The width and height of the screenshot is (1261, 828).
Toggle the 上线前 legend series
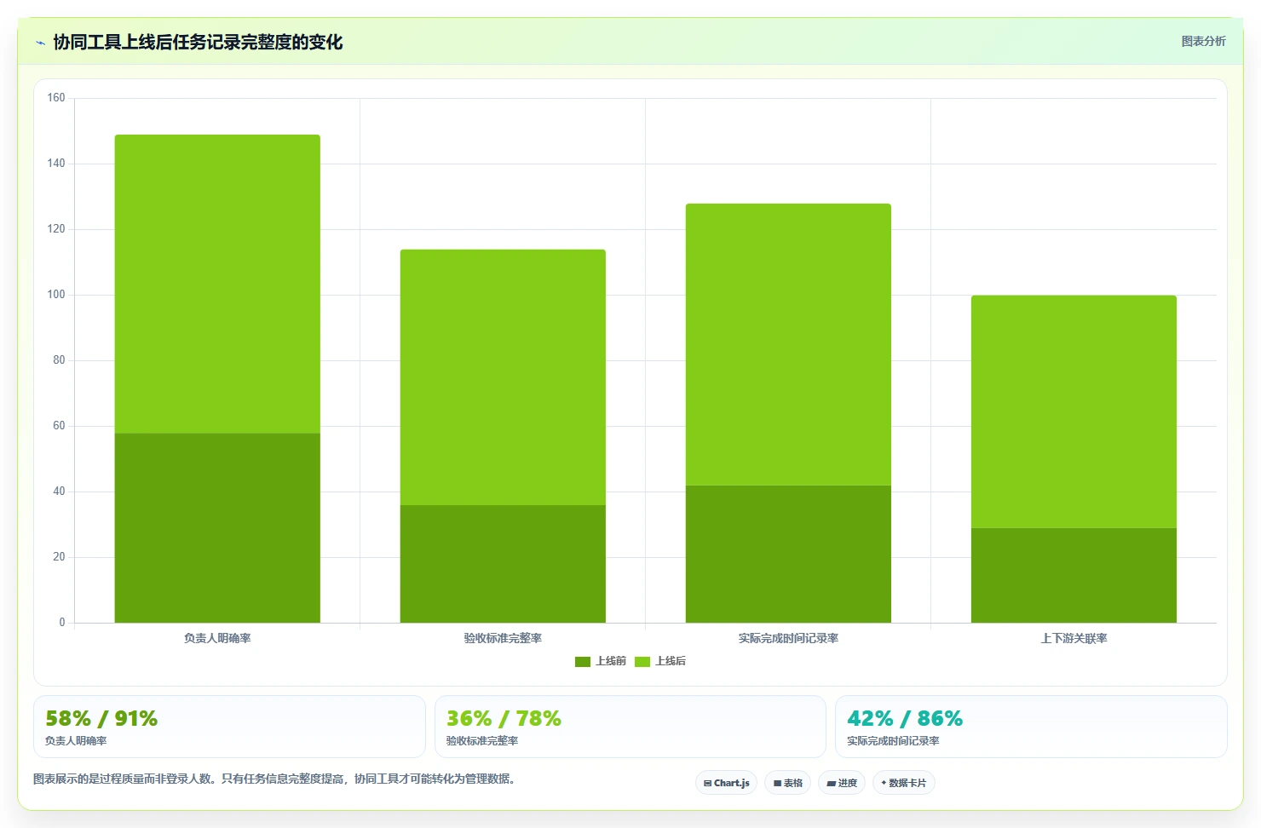coord(601,661)
